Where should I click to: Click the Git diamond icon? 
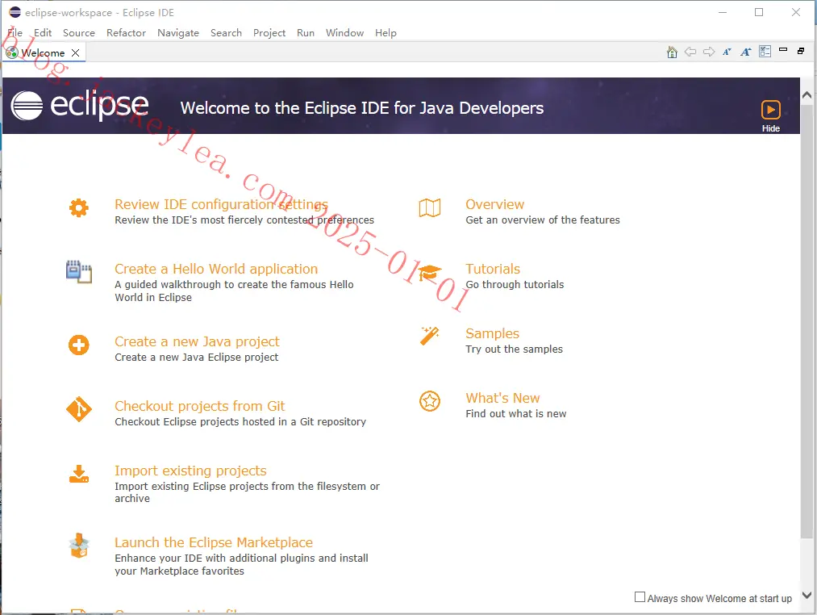point(79,409)
